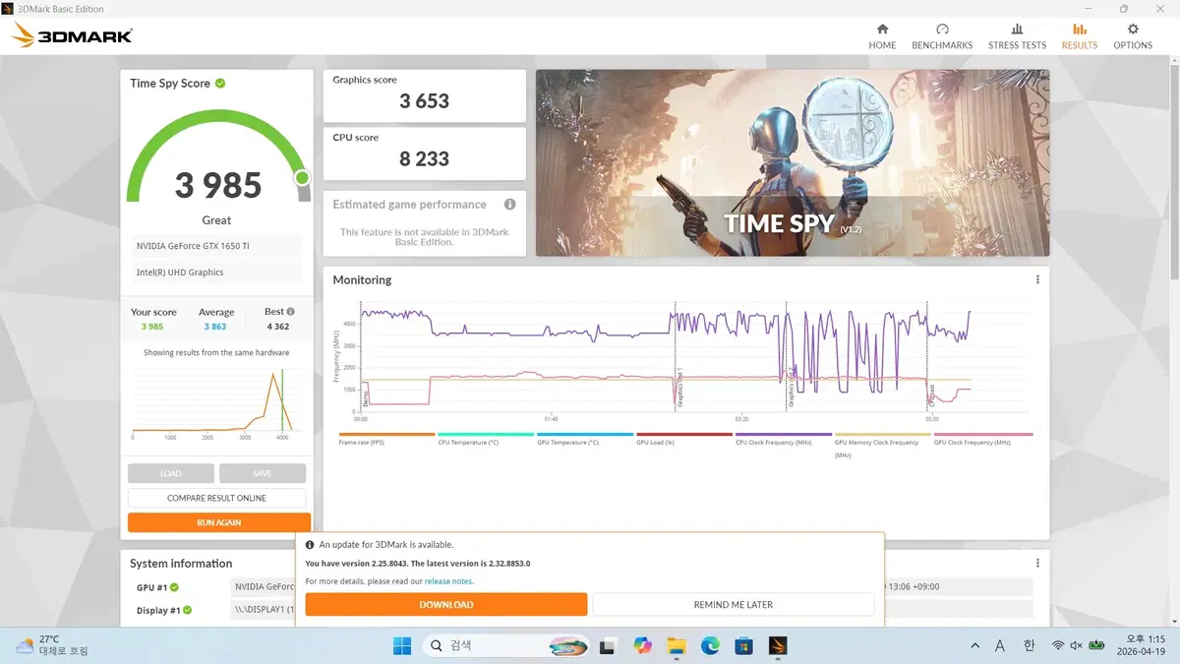
Task: Click the info icon next to Best score
Action: (290, 312)
